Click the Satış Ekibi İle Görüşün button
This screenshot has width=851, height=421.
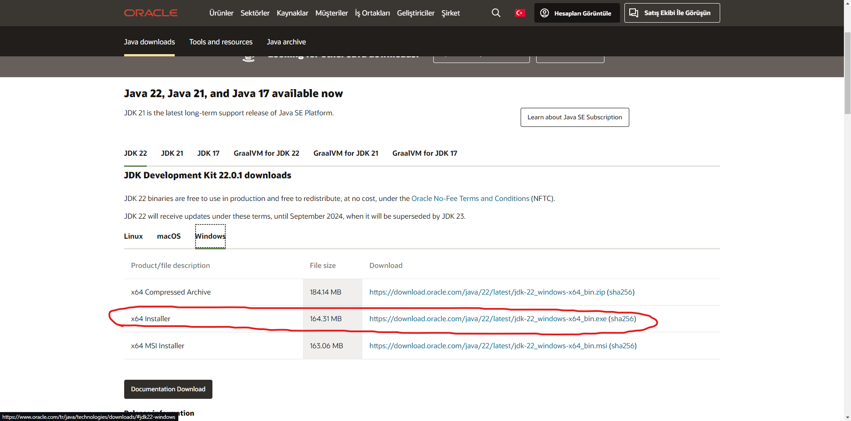[x=672, y=13]
